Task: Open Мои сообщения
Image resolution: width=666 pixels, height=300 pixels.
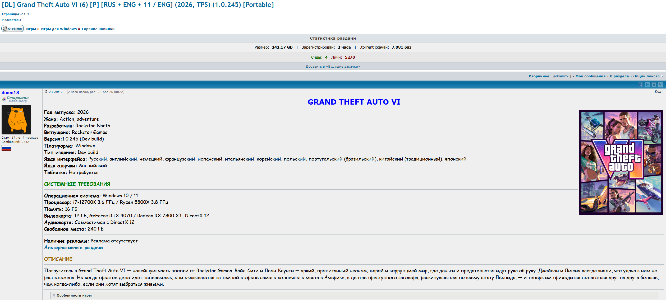Action: point(590,76)
